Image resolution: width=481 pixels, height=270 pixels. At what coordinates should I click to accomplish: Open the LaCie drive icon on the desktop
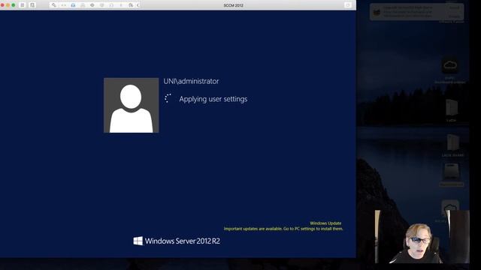pos(451,108)
